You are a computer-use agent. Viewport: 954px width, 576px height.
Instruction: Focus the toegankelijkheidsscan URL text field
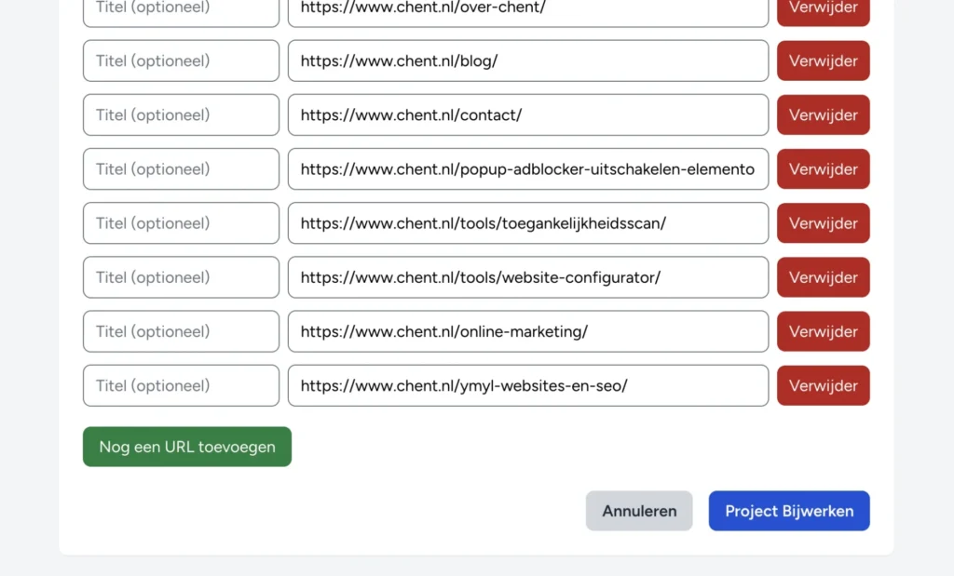coord(527,222)
